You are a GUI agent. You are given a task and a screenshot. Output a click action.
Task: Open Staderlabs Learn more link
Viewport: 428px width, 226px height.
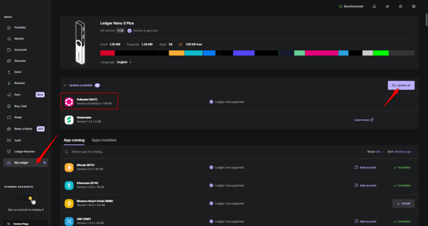click(364, 120)
